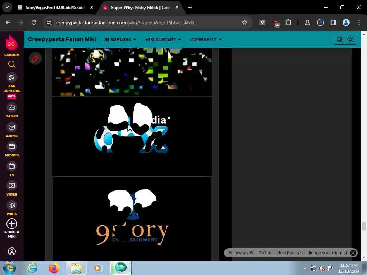Toggle the wiki light/dark theme
Image resolution: width=367 pixels, height=275 pixels.
tap(351, 39)
